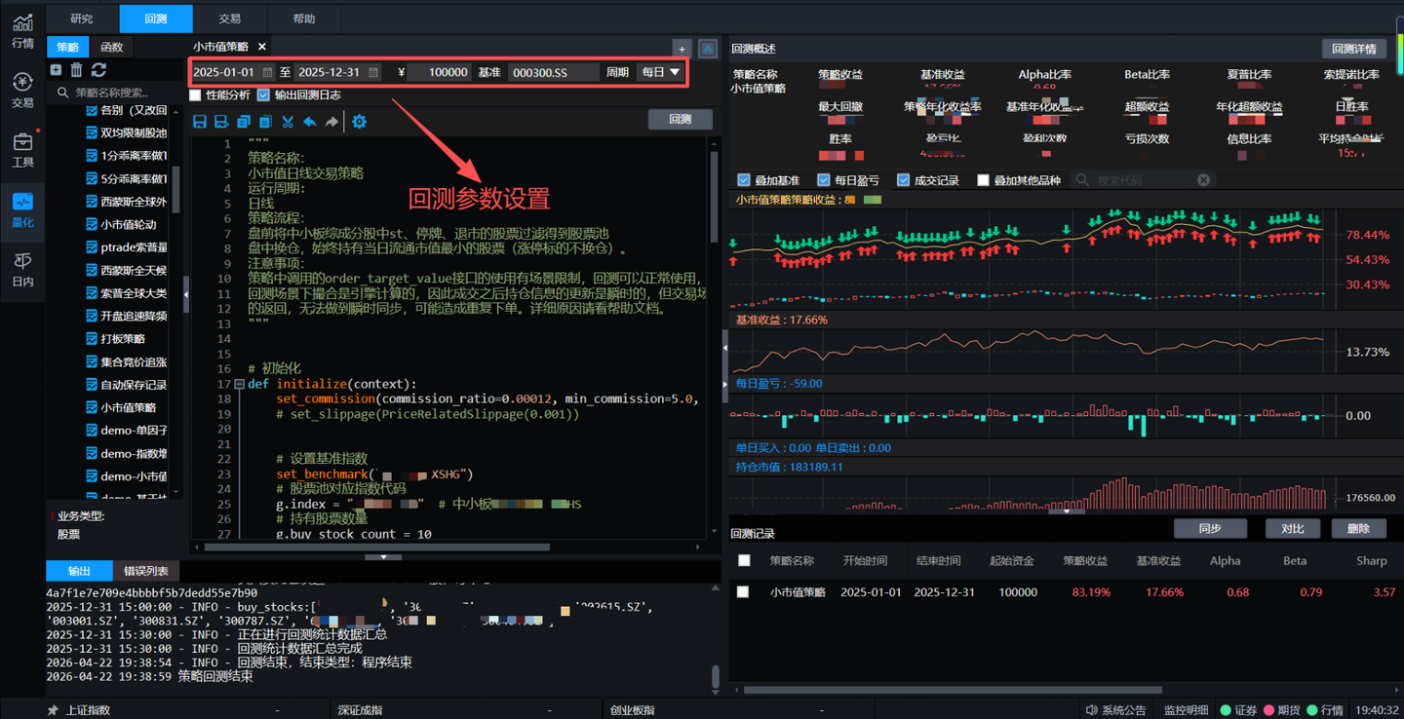
Task: Open the start date calendar picker
Action: 267,72
